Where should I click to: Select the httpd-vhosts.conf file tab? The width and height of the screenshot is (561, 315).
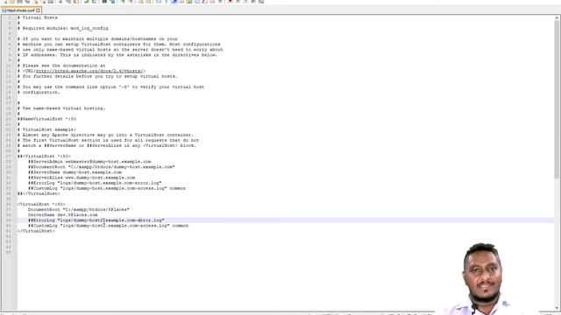(x=21, y=10)
